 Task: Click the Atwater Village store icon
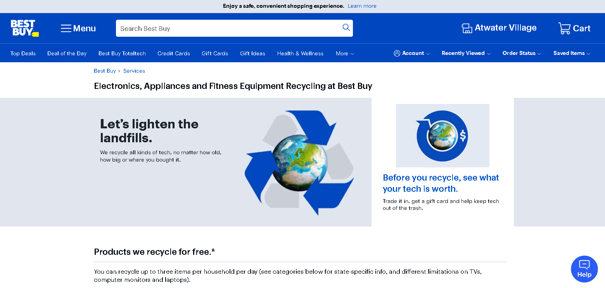[x=467, y=28]
